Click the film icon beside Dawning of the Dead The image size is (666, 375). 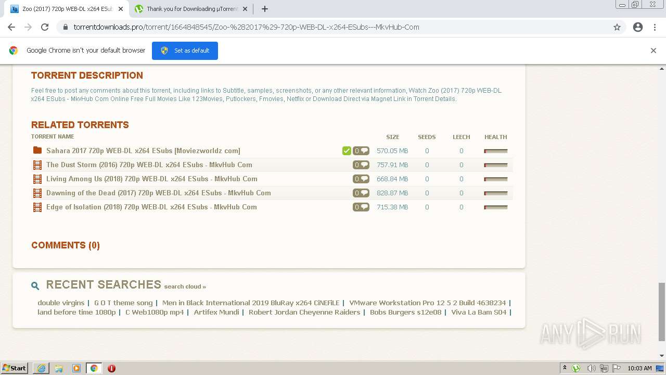37,193
